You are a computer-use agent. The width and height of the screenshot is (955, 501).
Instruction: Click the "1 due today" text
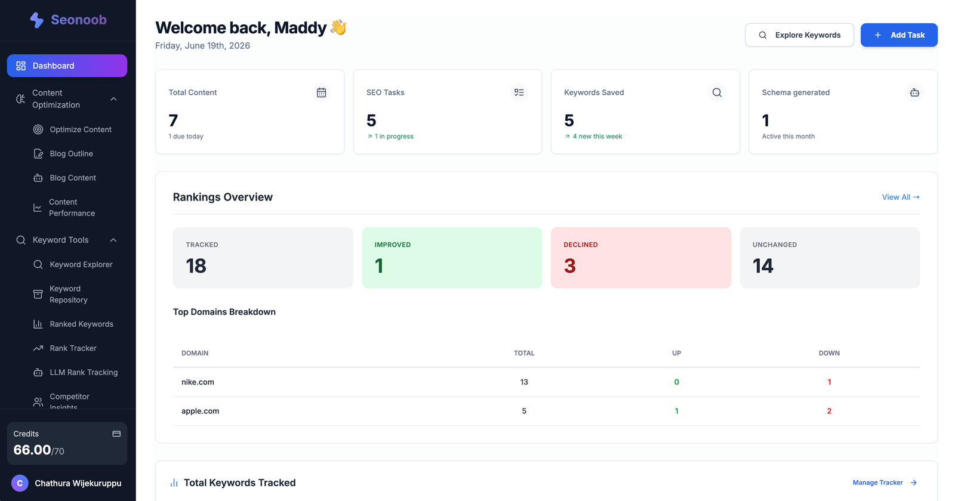click(x=186, y=137)
